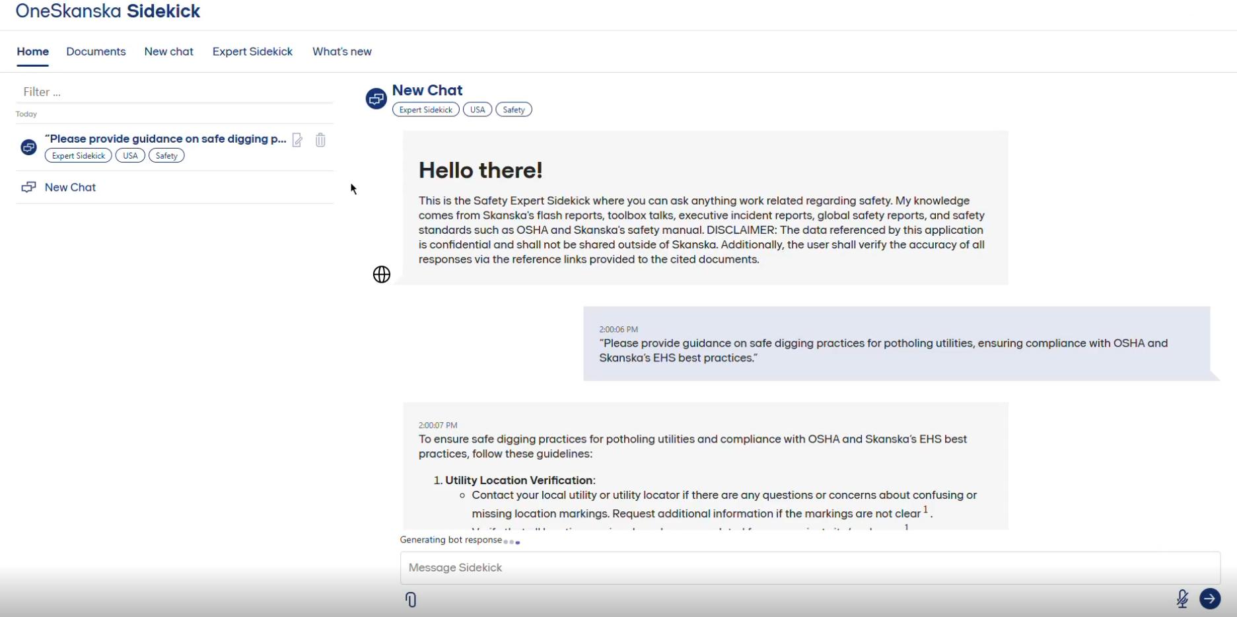Open citation 1 after 'markings are not clear'
Screen dimensions: 1237x617
point(926,509)
